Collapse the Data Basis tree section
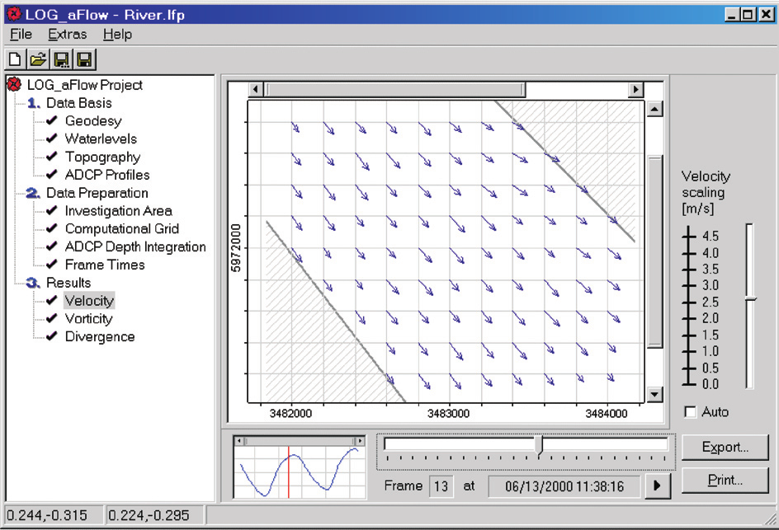This screenshot has height=530, width=779. point(33,103)
